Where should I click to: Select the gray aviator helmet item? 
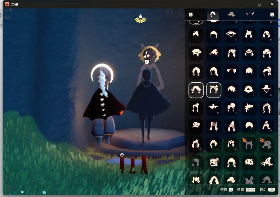tap(196, 163)
